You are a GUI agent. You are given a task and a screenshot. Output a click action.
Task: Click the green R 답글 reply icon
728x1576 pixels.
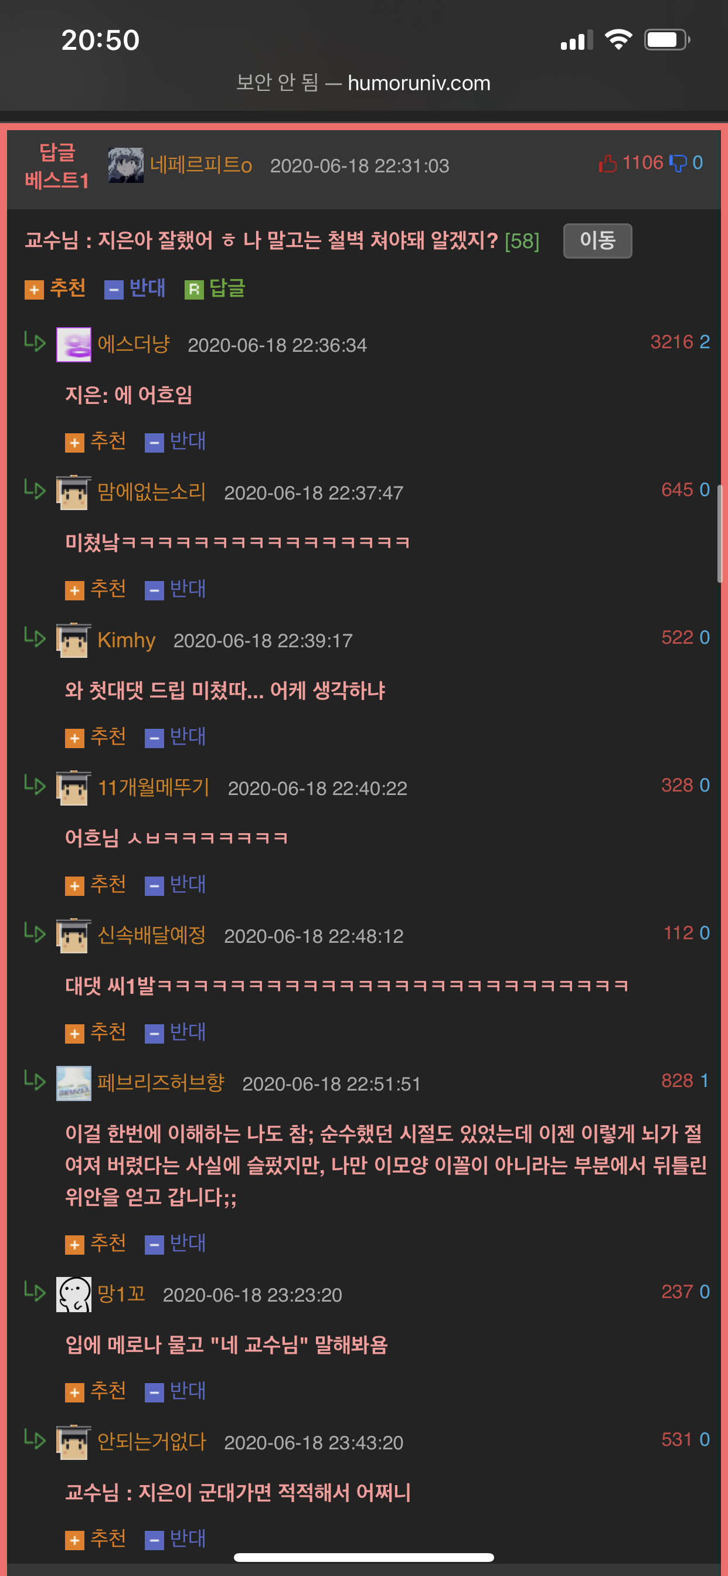[194, 290]
